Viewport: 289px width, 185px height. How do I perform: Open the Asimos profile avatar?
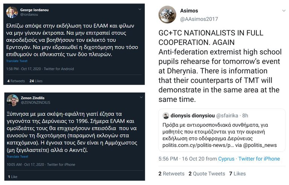[x=167, y=15]
